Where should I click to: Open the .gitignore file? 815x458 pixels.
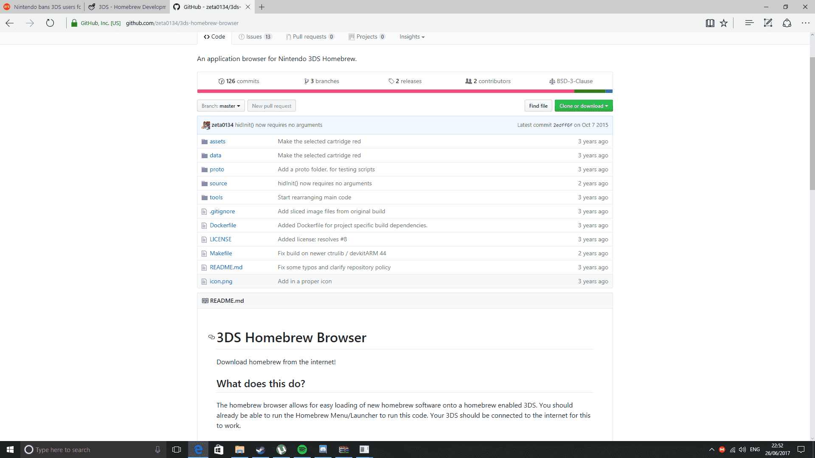[222, 212]
